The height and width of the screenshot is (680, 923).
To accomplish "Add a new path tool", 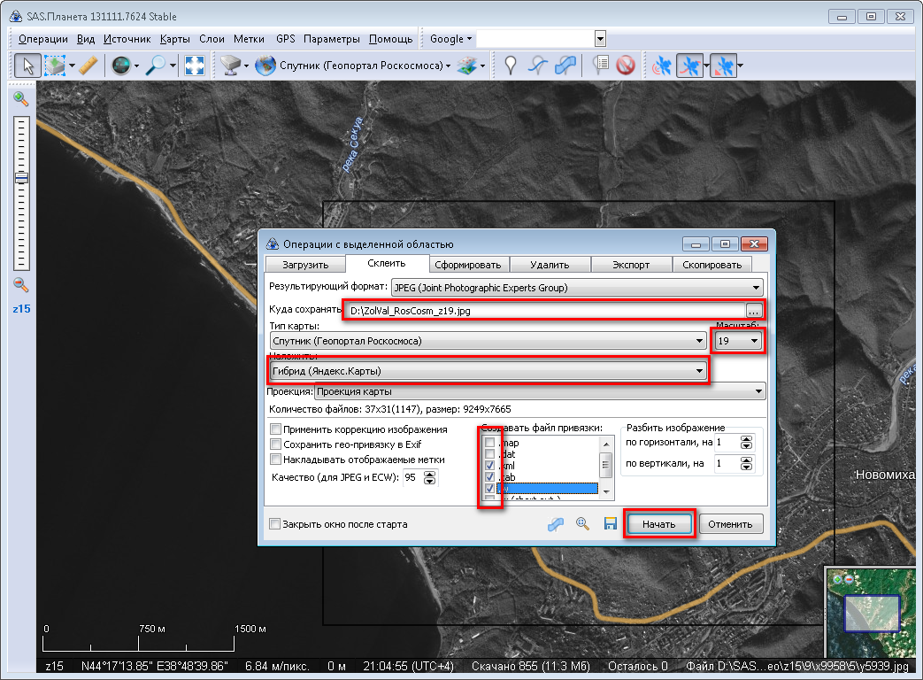I will click(x=537, y=66).
